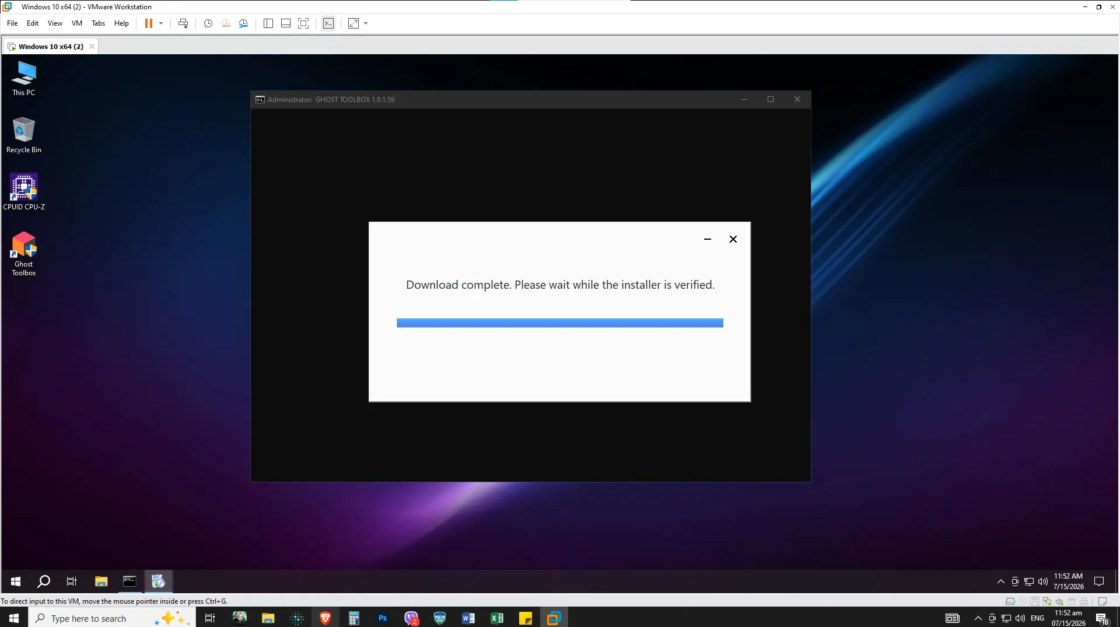Image resolution: width=1120 pixels, height=627 pixels.
Task: Open host notification center with 18 badge
Action: (1102, 619)
